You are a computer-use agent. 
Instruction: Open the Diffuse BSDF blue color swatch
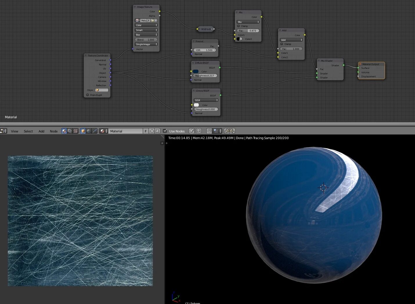pos(196,72)
